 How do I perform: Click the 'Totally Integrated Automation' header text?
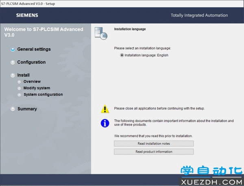click(199, 15)
